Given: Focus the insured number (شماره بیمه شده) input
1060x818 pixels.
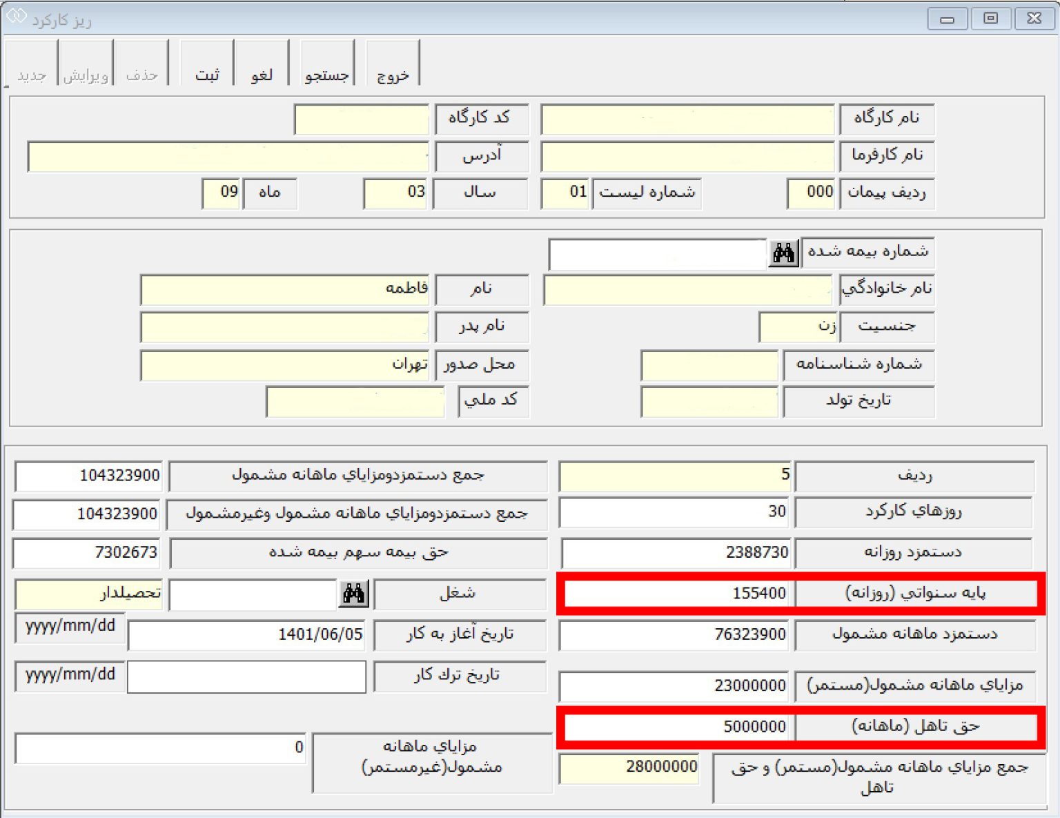Looking at the screenshot, I should coord(657,254).
